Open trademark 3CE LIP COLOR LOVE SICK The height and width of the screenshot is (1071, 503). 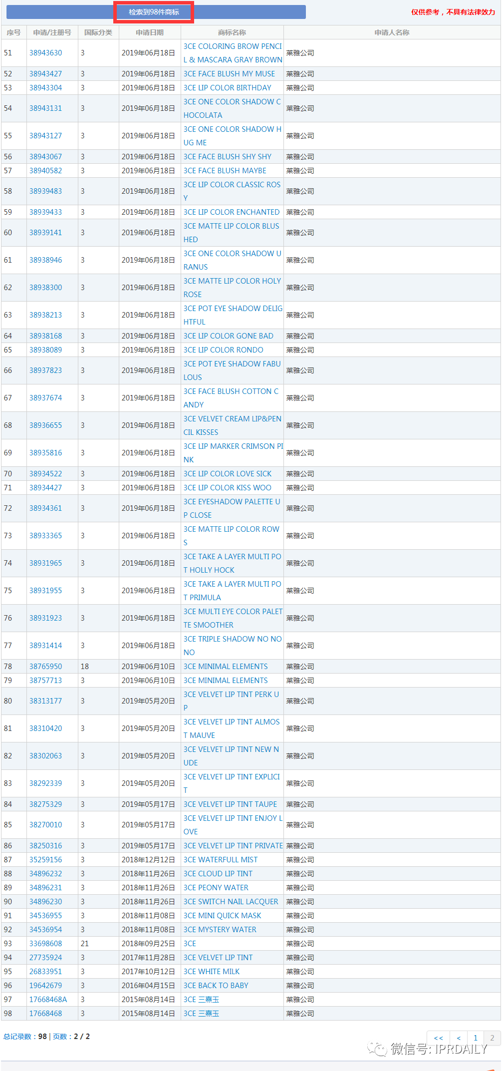coord(228,474)
